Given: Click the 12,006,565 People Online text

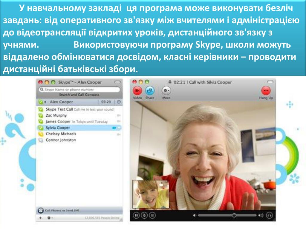Looking at the screenshot, I should point(102,218).
